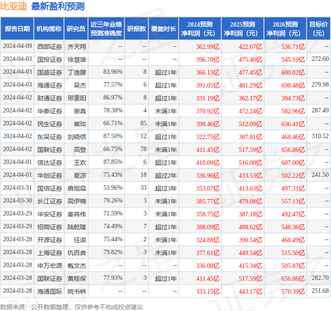331x311 pixels.
Task: Click the 最新盈利预测 heading
Action: 58,6
